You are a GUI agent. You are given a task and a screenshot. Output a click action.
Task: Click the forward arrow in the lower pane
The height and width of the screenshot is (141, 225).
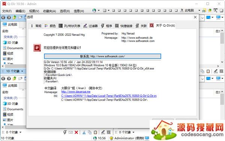pyautogui.click(x=9, y=79)
